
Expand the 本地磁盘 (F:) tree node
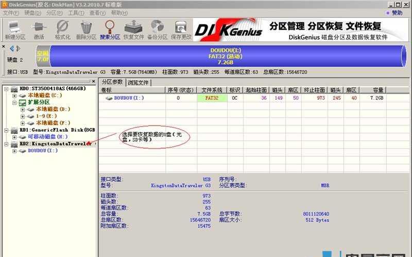coord(23,123)
